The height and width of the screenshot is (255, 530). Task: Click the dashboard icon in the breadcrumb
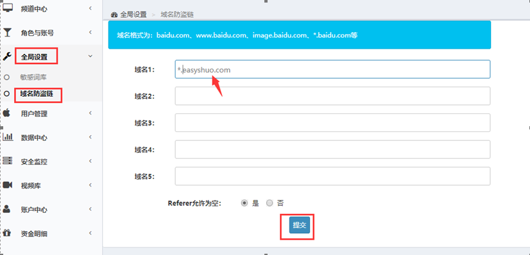[114, 15]
